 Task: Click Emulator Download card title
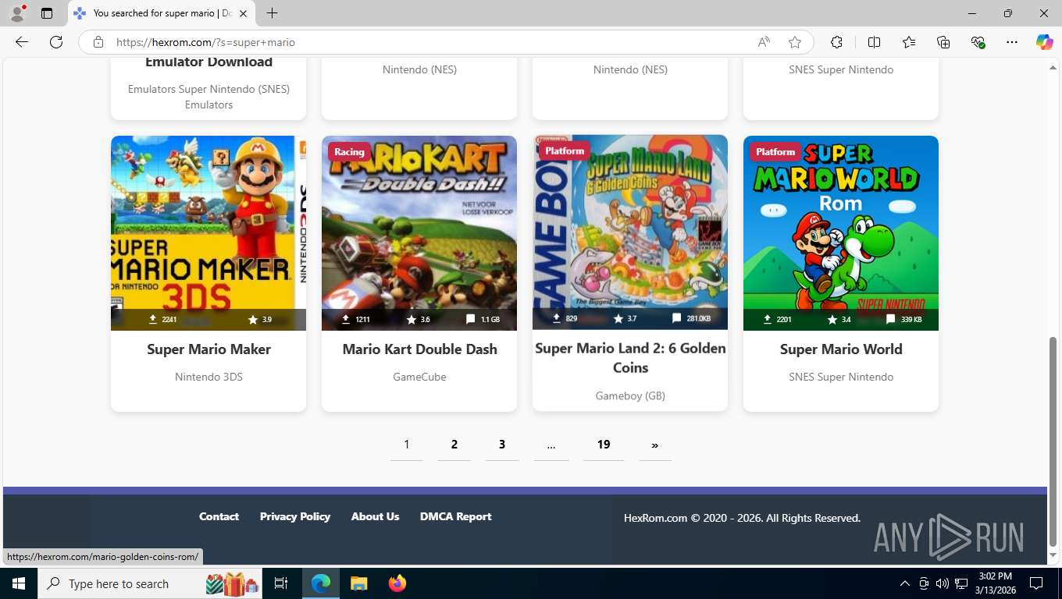[208, 62]
